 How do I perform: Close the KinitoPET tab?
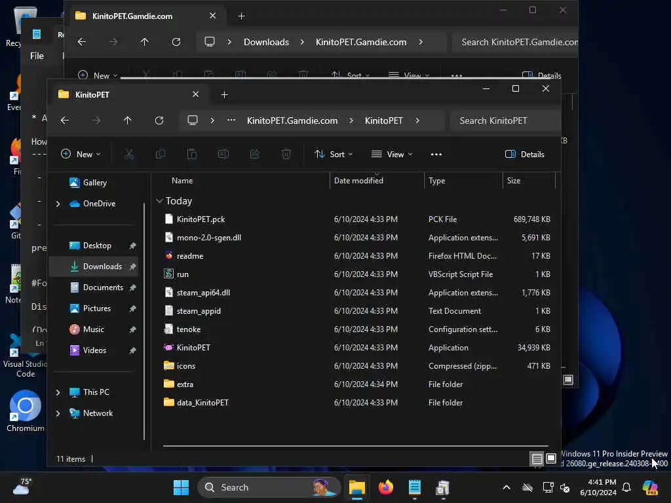coord(195,94)
